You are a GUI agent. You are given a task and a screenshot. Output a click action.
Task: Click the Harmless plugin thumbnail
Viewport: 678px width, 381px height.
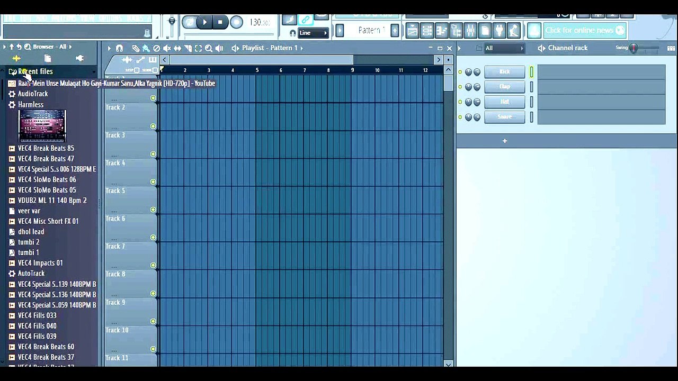42,125
